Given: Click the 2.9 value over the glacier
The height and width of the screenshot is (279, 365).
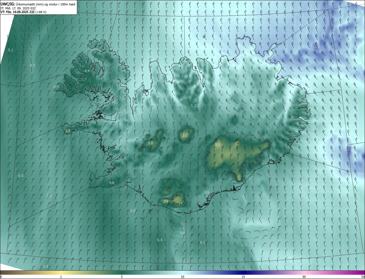Looking at the screenshot, I should point(217,145).
